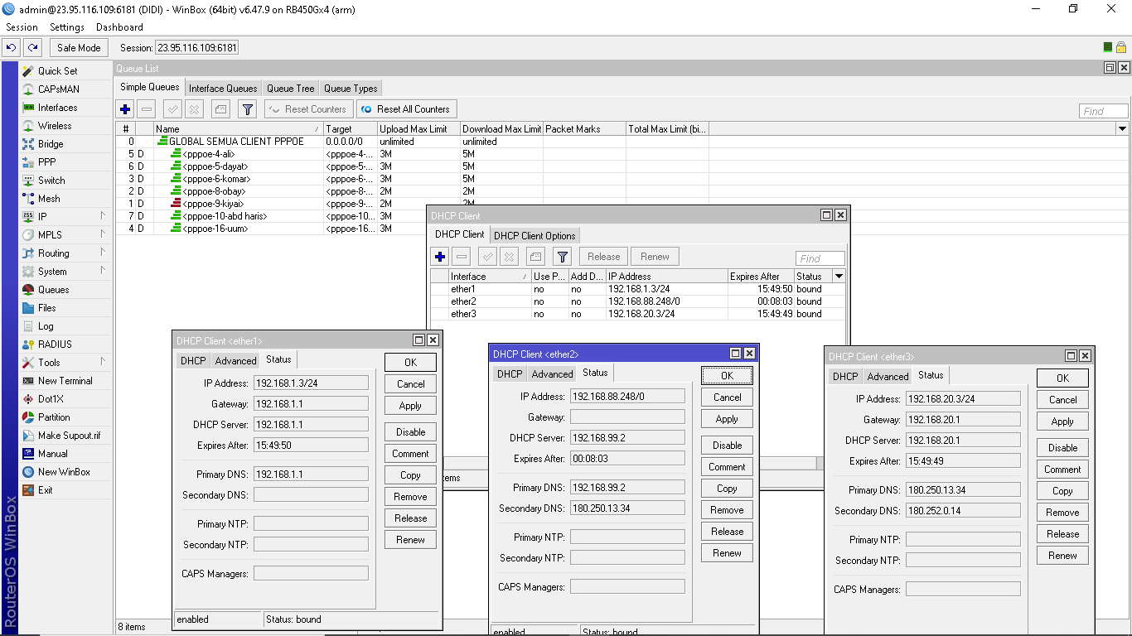The width and height of the screenshot is (1132, 636).
Task: Click OK in the ether2 dialog
Action: (x=727, y=376)
